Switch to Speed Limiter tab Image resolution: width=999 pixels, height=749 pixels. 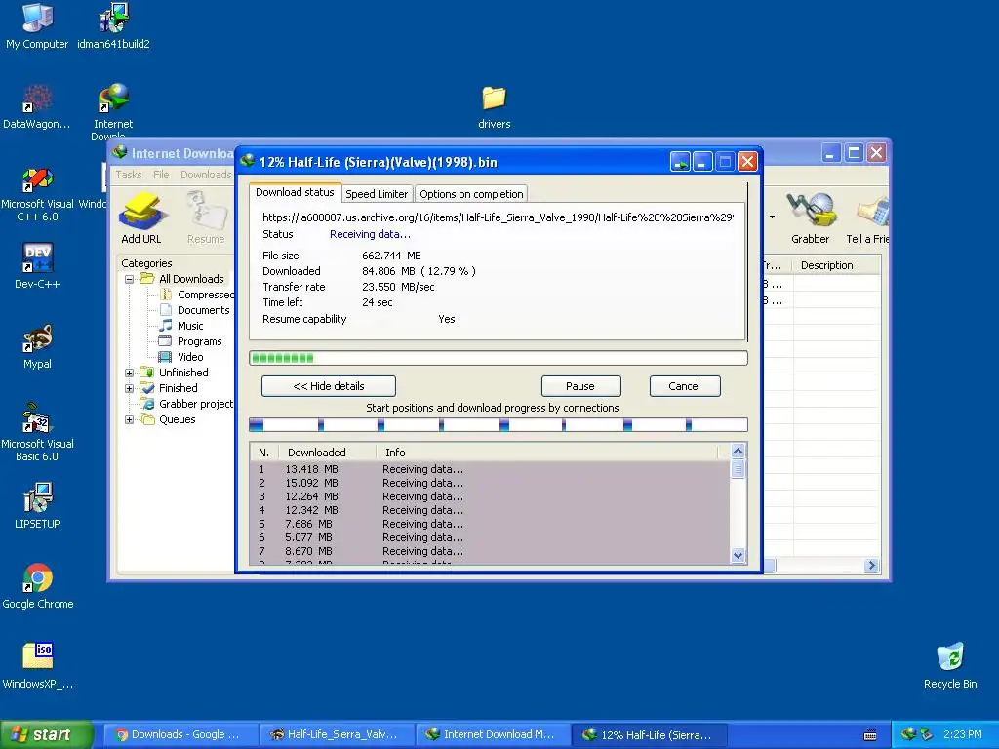(x=377, y=194)
